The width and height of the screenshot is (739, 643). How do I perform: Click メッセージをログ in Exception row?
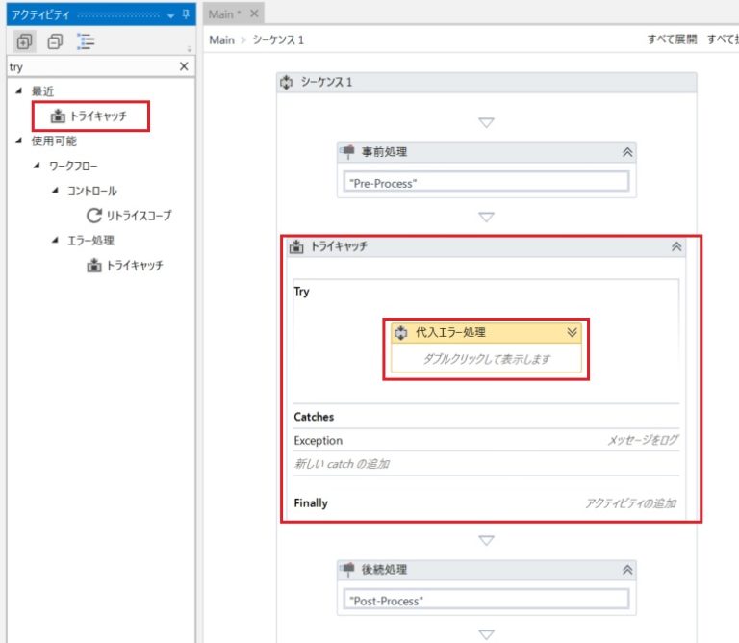point(643,440)
